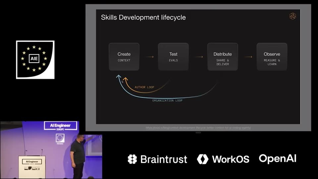Screen dimensions: 318x179
Task: Click the "OpenAI" sponsor text
Action: pyautogui.click(x=278, y=159)
